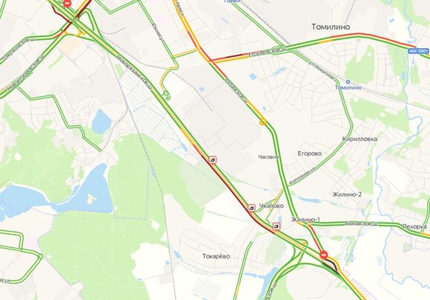The width and height of the screenshot is (430, 300).
Task: Click the Егорьевское шоссе road label
Action: click(x=267, y=52)
